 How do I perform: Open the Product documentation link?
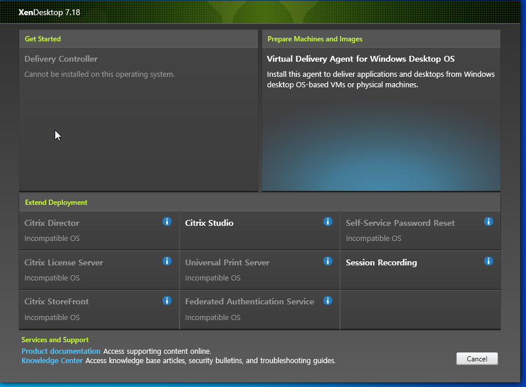pos(60,351)
